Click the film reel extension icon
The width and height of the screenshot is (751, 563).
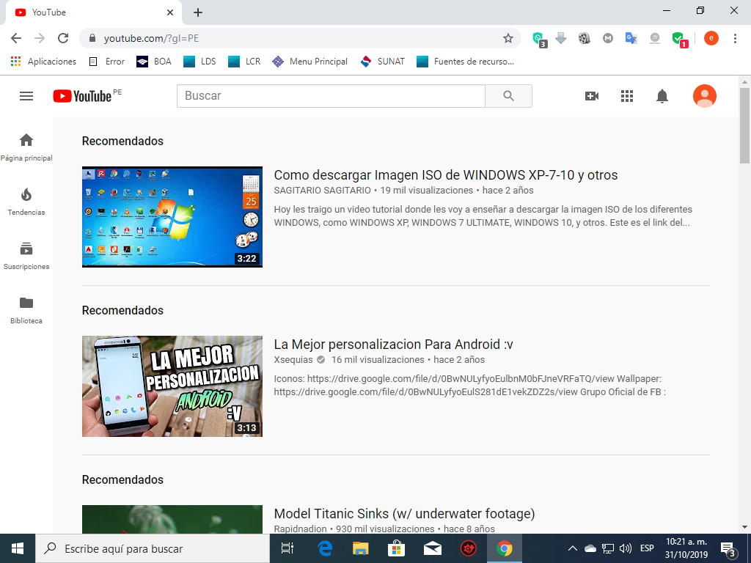[585, 38]
